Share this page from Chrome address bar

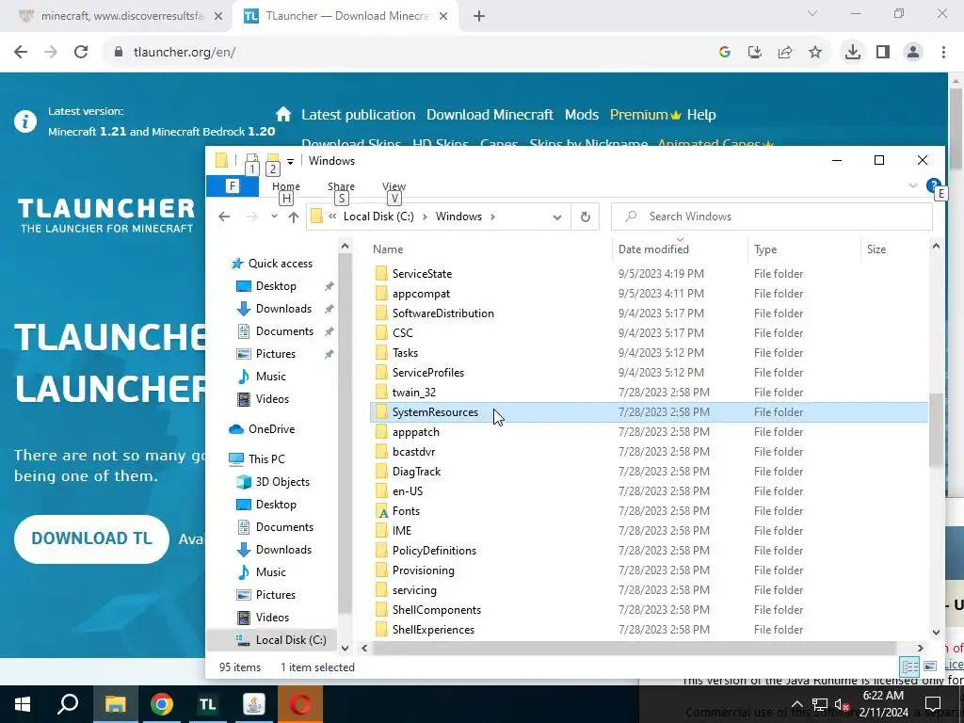pyautogui.click(x=785, y=53)
